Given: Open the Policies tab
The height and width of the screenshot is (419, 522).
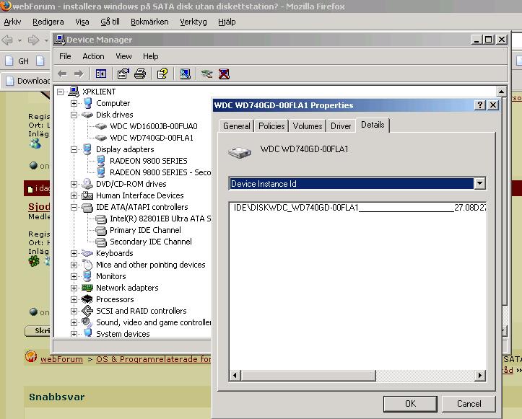Looking at the screenshot, I should coord(271,126).
